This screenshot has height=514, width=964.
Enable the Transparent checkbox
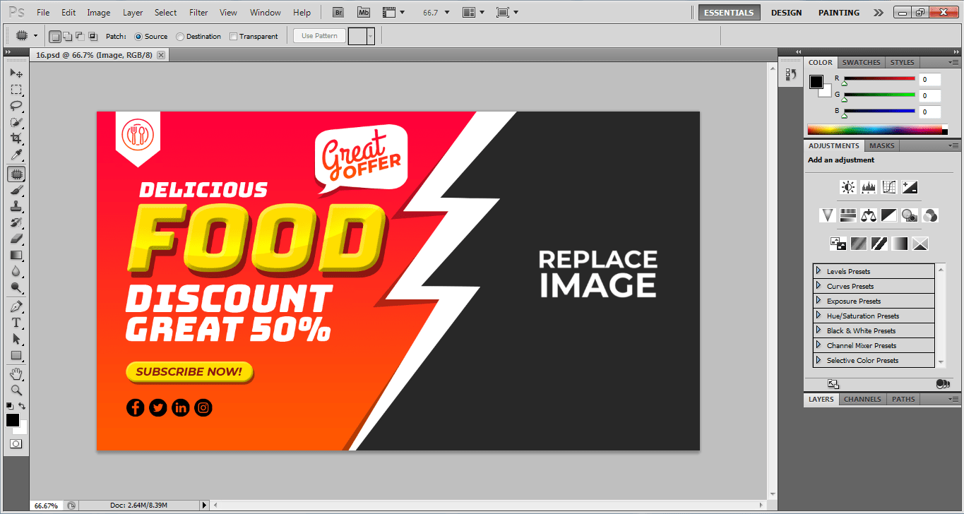pyautogui.click(x=233, y=37)
